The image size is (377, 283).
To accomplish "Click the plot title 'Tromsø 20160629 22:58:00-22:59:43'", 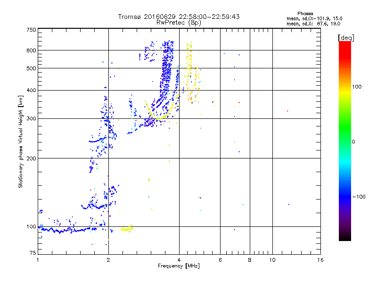I will pyautogui.click(x=179, y=17).
